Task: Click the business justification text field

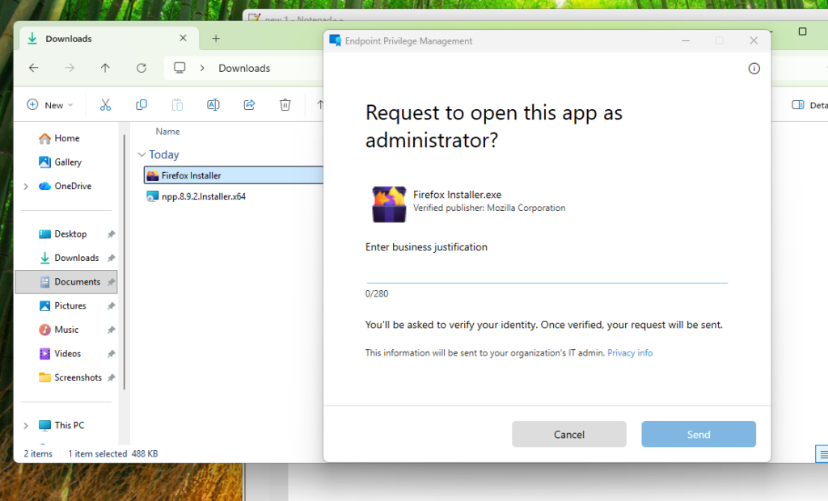Action: [547, 272]
